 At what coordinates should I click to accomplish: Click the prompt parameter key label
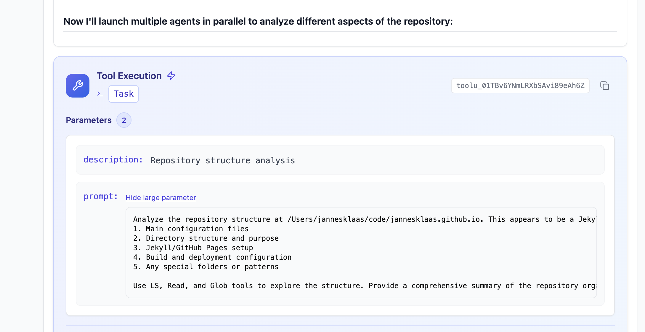coord(101,197)
